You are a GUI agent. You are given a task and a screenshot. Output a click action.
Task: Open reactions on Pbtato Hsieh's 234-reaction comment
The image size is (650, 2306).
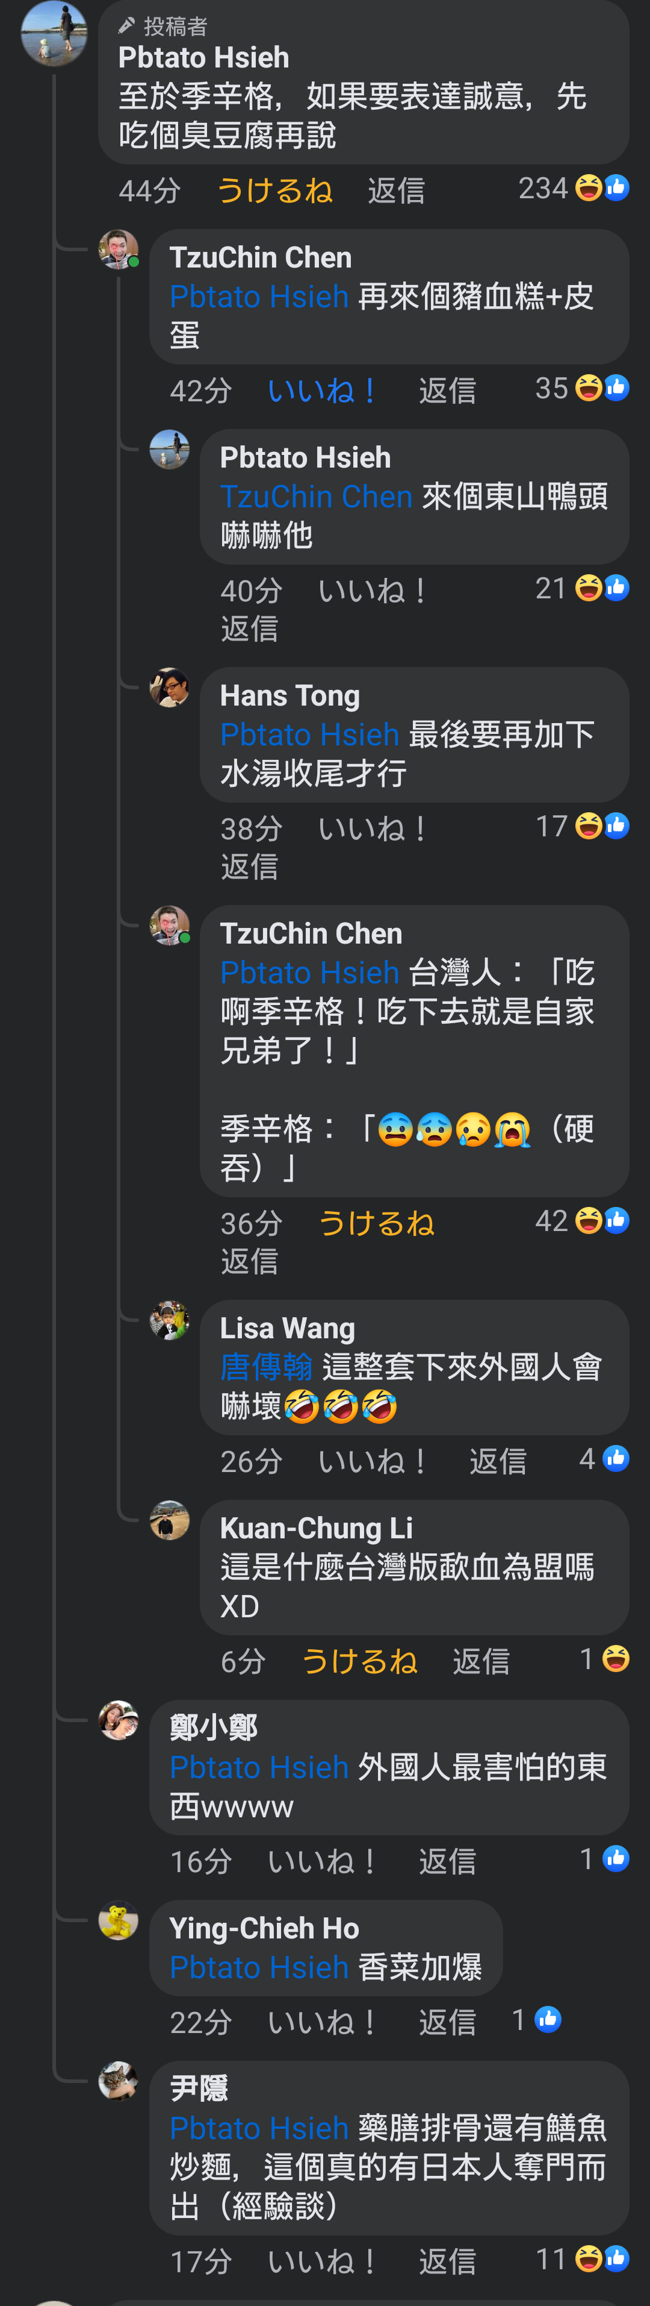pos(573,188)
